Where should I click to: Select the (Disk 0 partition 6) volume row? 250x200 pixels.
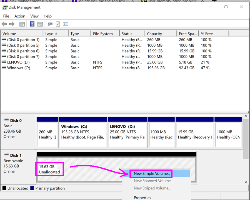click(115, 51)
